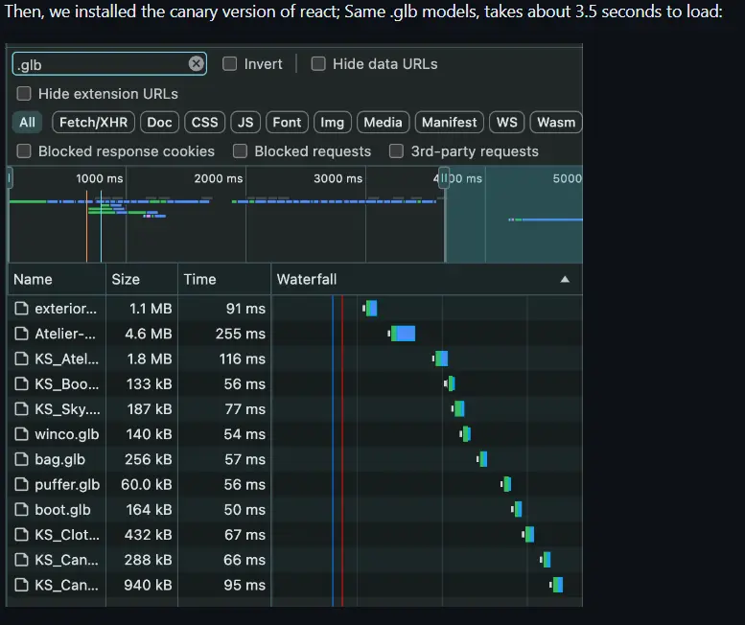
Task: Select the Fetch/XHR filter
Action: click(94, 122)
